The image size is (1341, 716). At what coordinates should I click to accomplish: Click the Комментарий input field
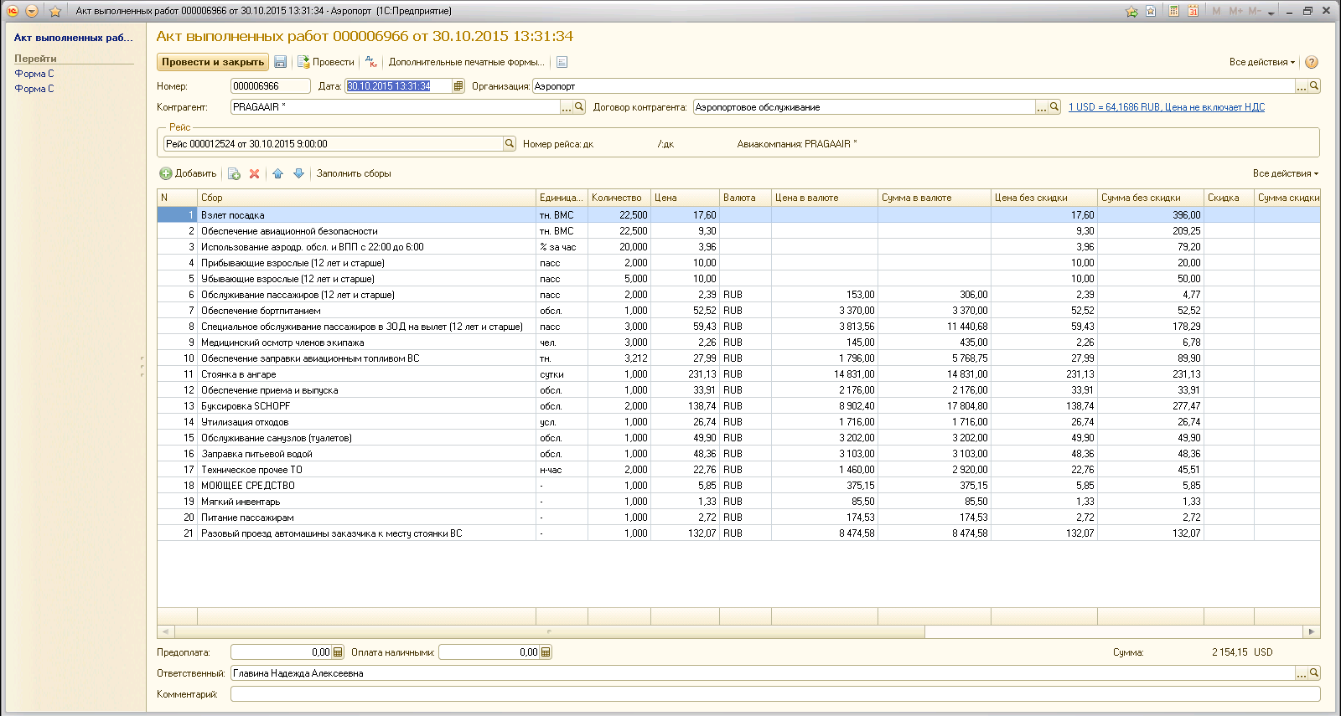pyautogui.click(x=774, y=694)
